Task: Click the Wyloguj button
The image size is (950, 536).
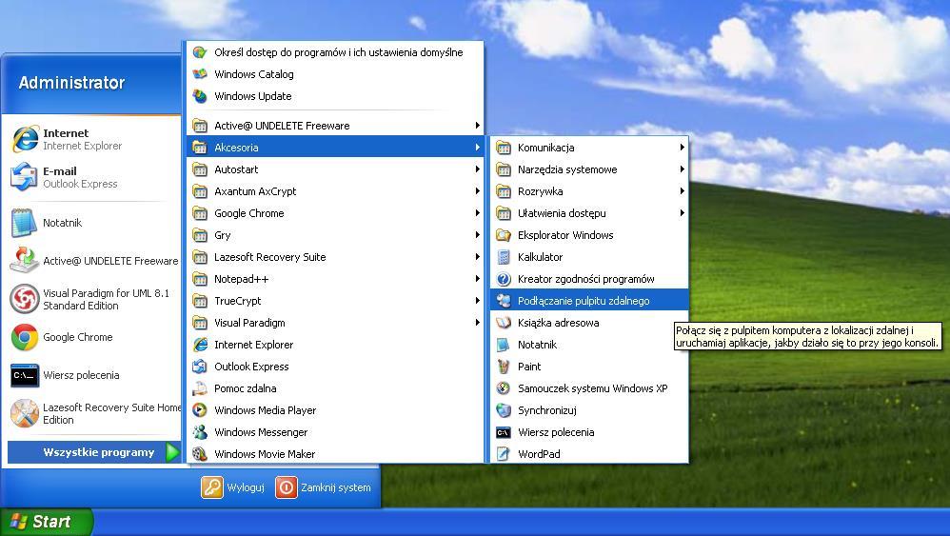Action: click(233, 486)
